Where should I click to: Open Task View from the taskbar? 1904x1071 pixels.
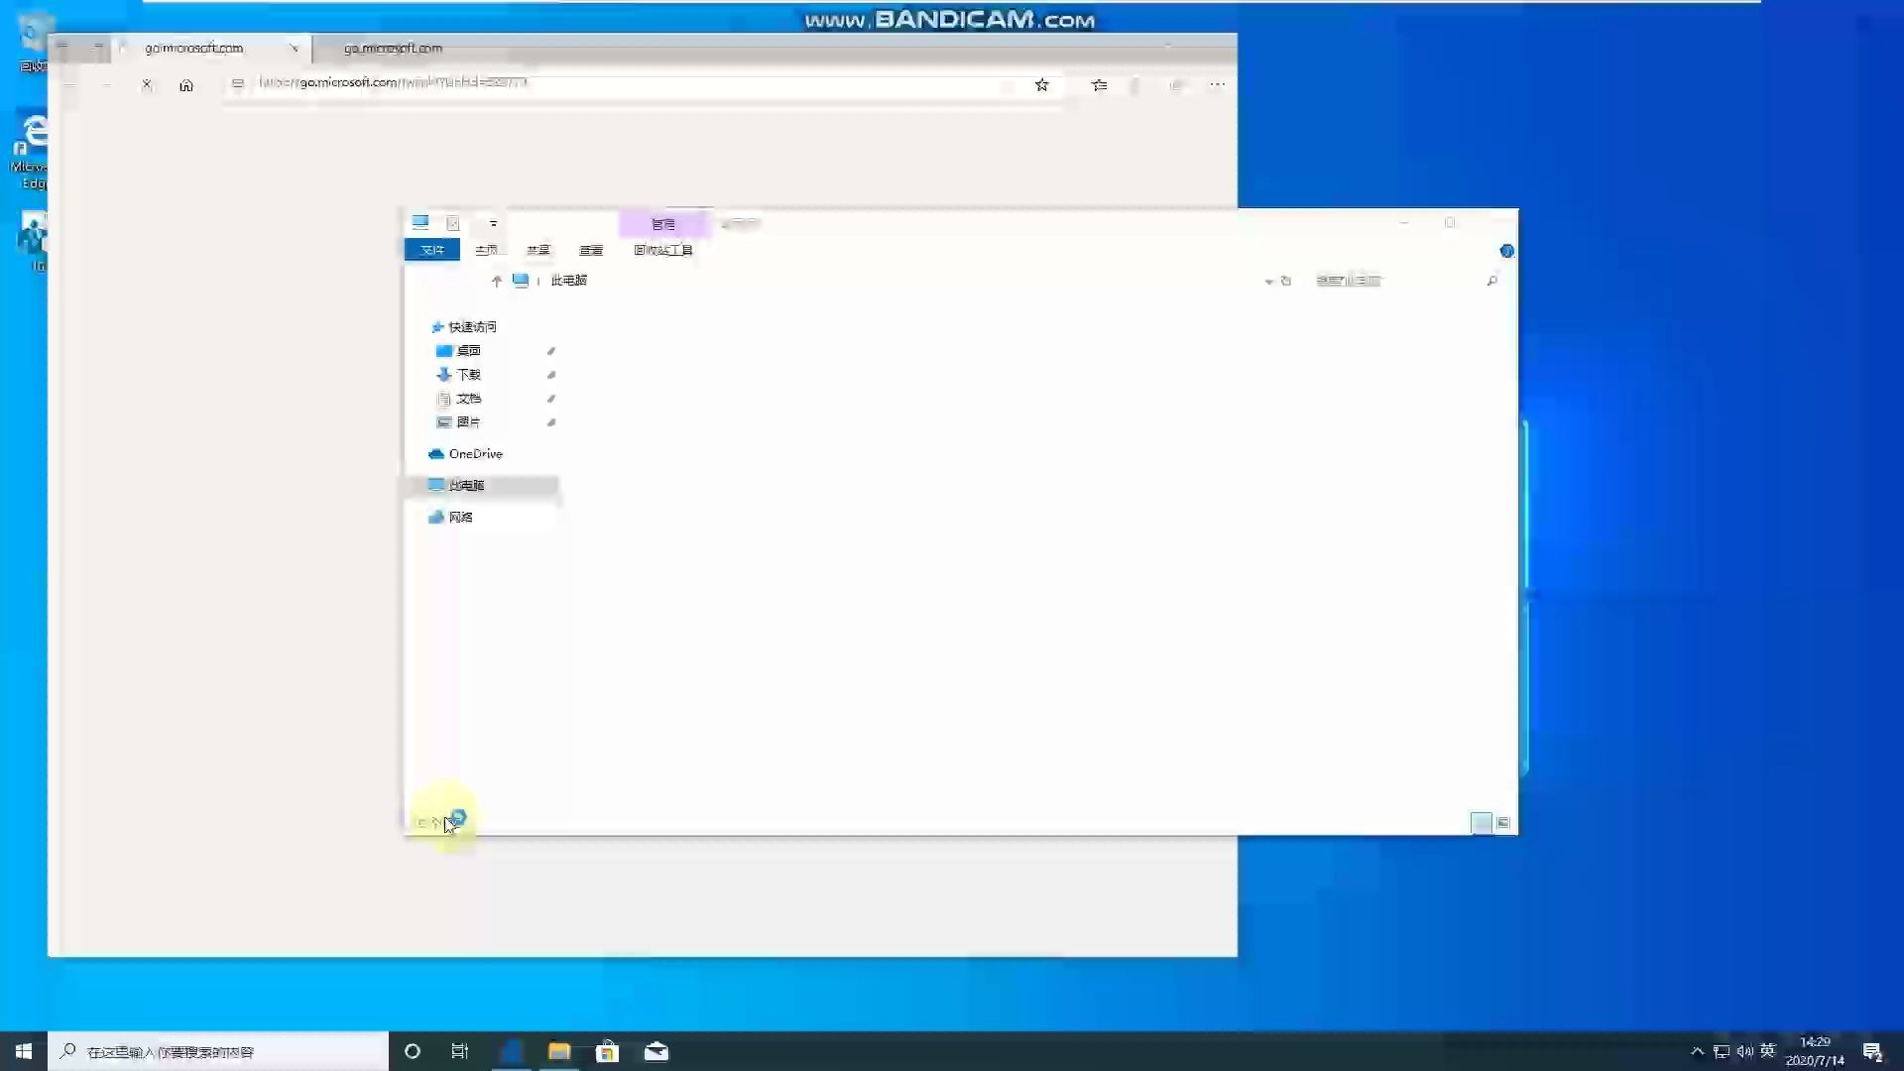coord(459,1051)
